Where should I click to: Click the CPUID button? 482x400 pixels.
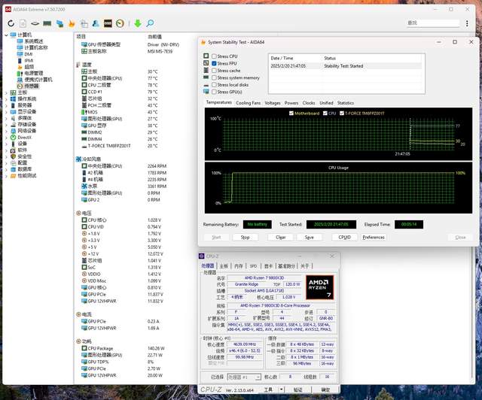[344, 238]
